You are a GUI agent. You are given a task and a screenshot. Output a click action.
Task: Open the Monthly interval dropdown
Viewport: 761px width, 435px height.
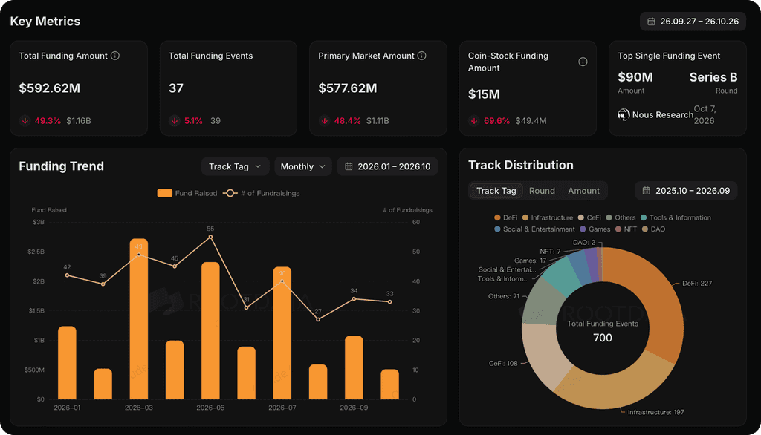[x=303, y=166]
